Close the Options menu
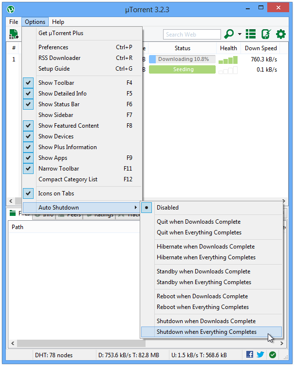Screen dimensions: 295x366 [35, 22]
